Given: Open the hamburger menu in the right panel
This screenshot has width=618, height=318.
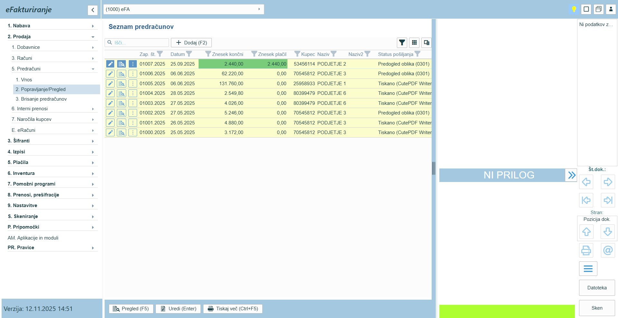Looking at the screenshot, I should pos(588,268).
